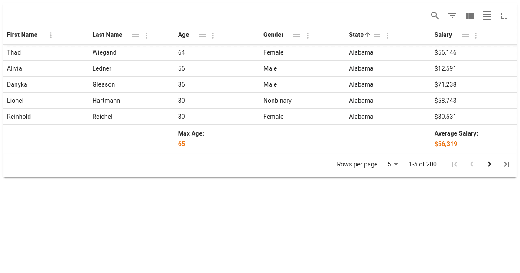The width and height of the screenshot is (520, 273).
Task: Jump to the last page
Action: pyautogui.click(x=506, y=164)
